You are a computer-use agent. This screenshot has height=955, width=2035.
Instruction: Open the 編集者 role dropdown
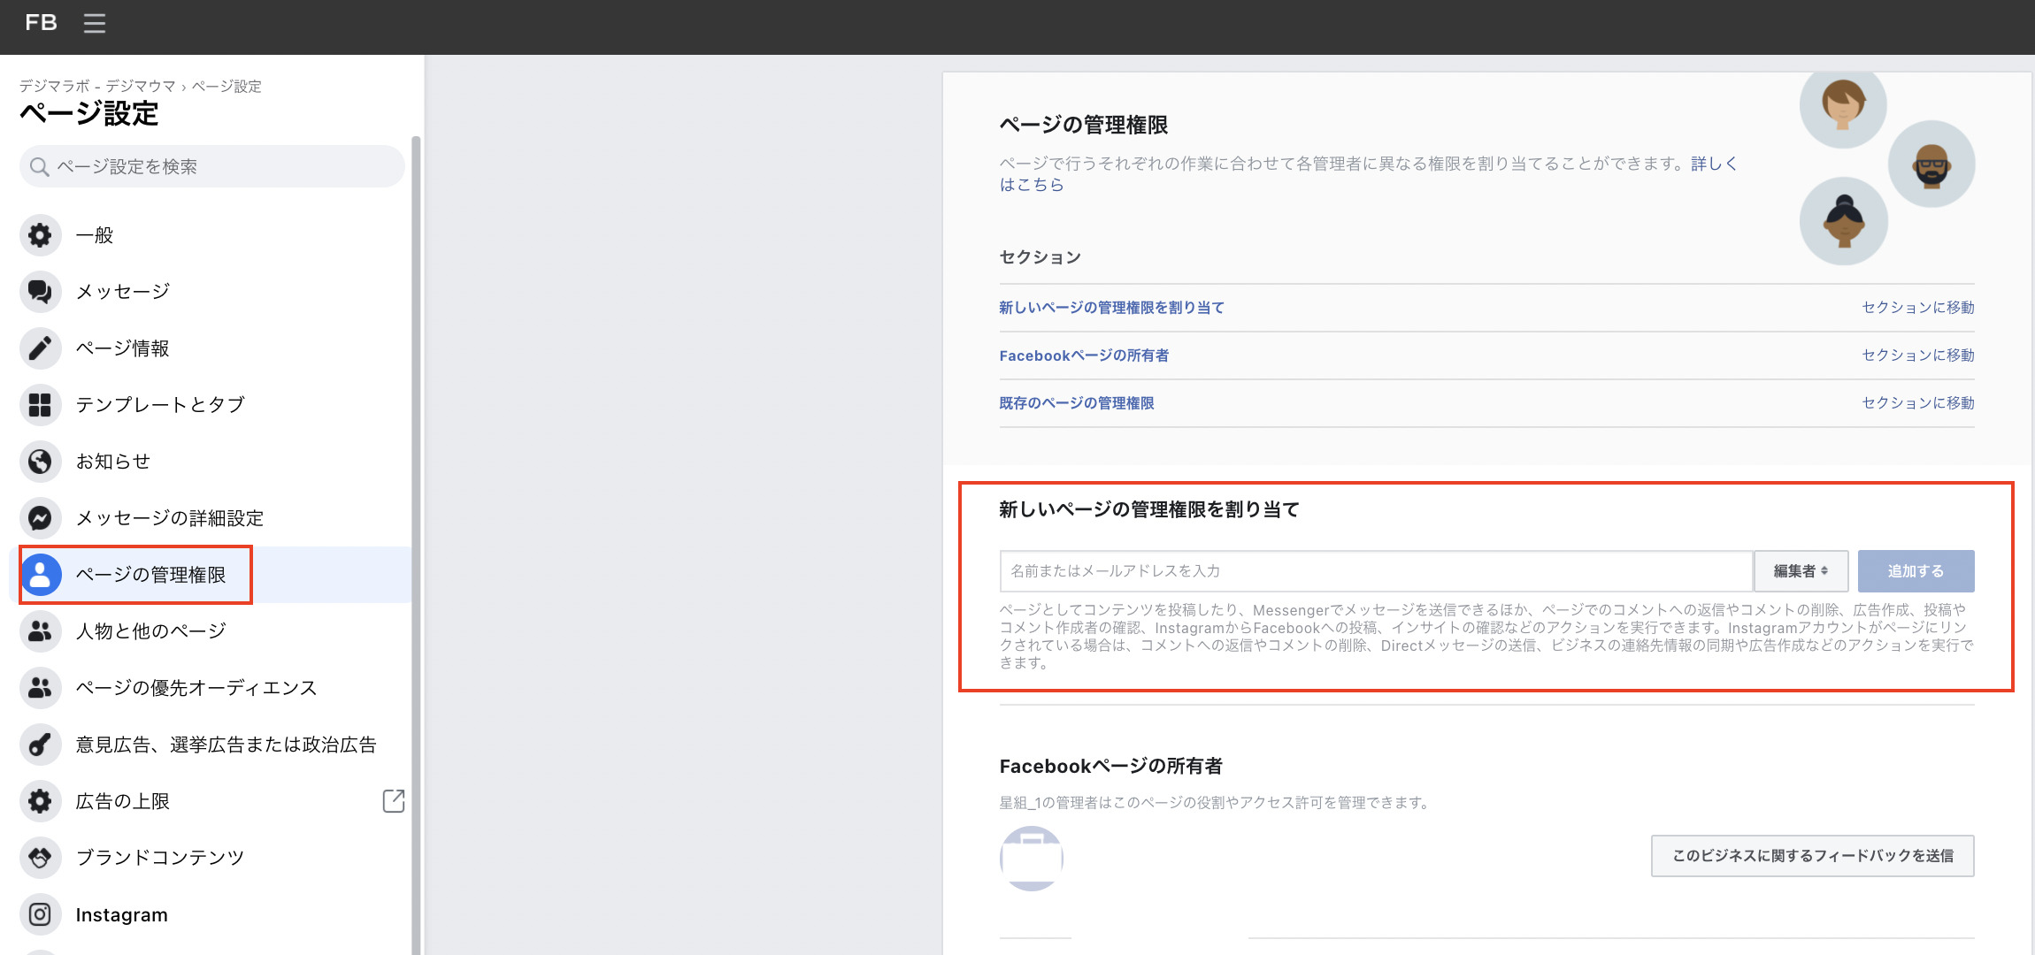(1800, 571)
